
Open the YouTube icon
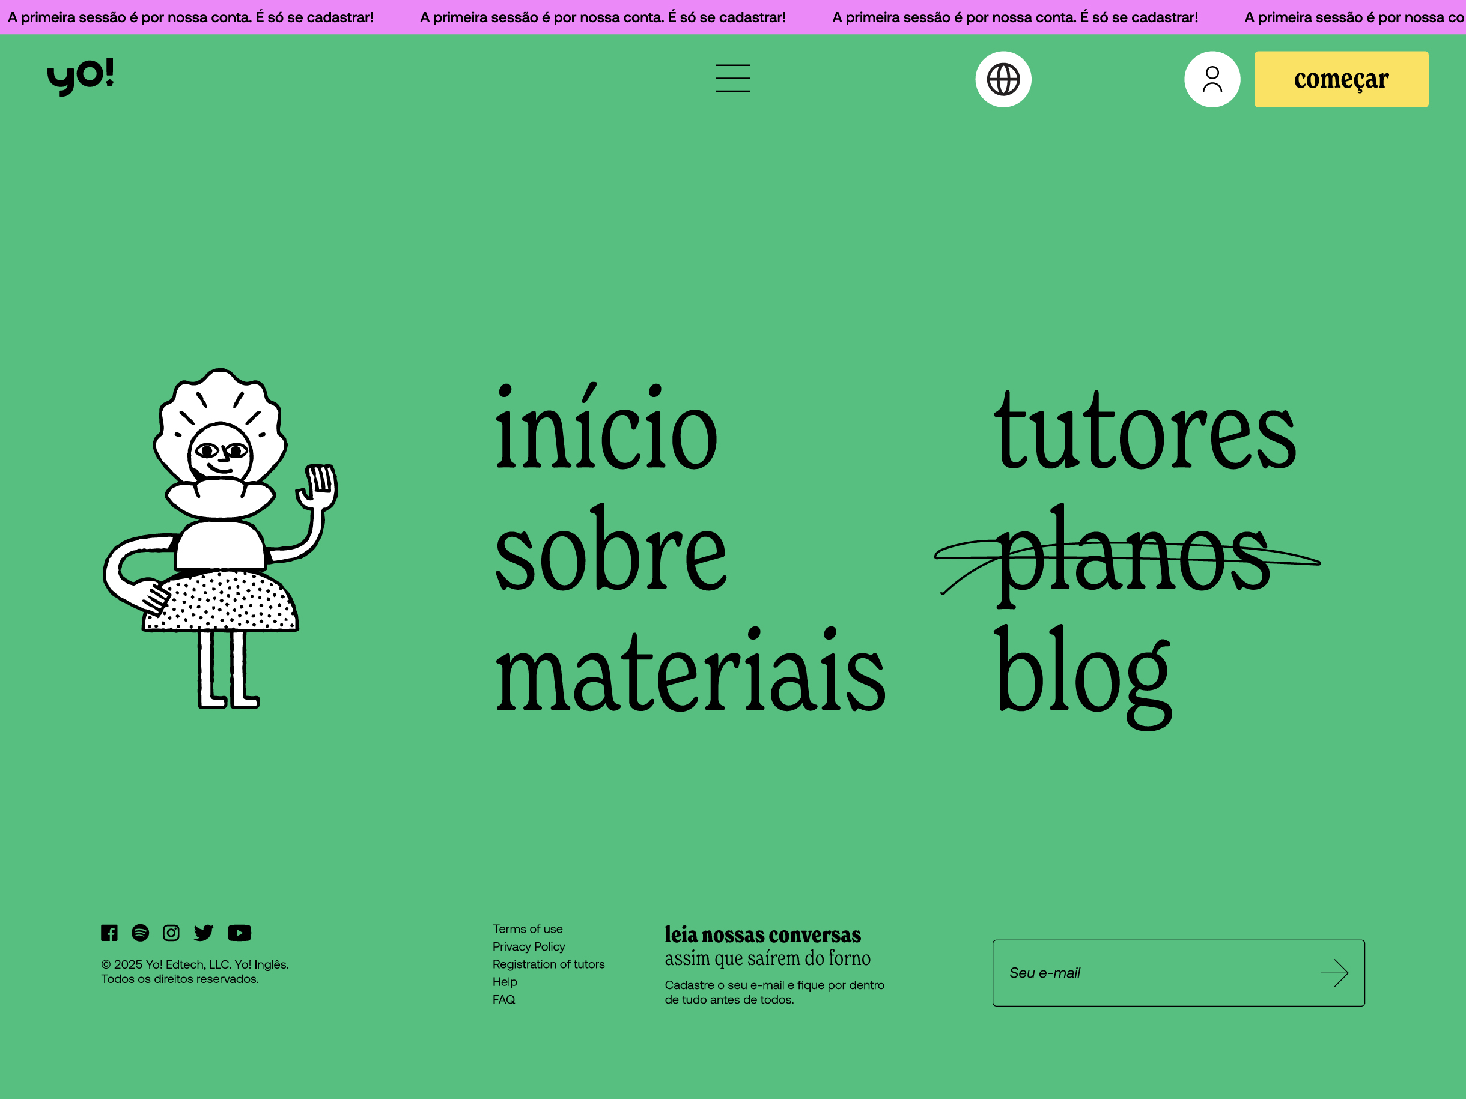pos(239,933)
